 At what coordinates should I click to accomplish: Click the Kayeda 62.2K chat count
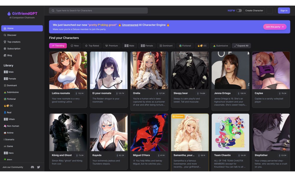(120, 155)
